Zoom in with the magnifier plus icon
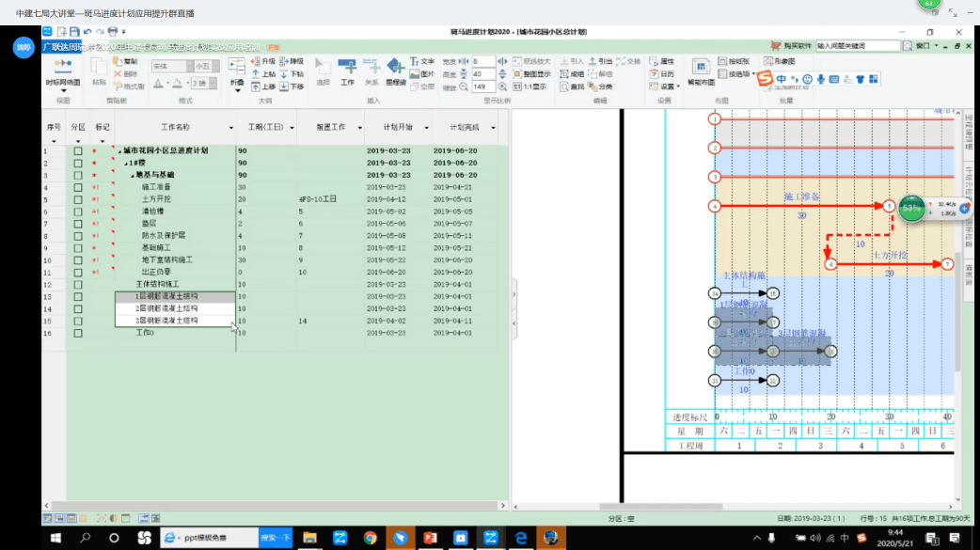This screenshot has height=550, width=980. [x=502, y=86]
